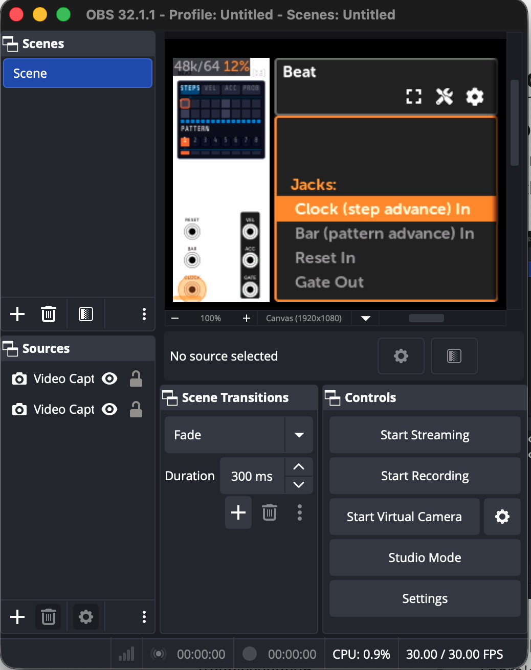Click 30.00 / 30.00 FPS status text

(x=455, y=654)
